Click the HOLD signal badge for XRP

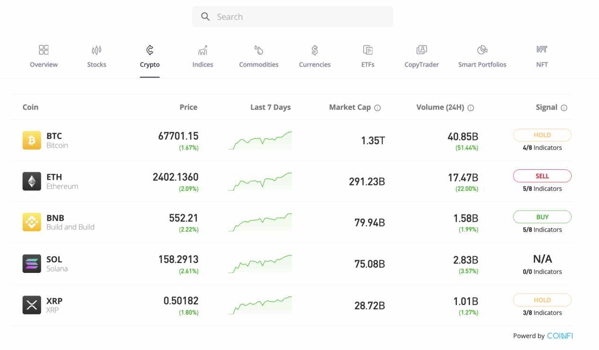pos(542,300)
